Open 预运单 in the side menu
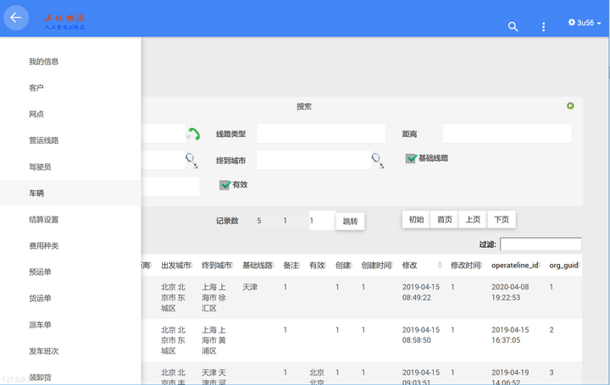The height and width of the screenshot is (385, 610). click(70, 272)
